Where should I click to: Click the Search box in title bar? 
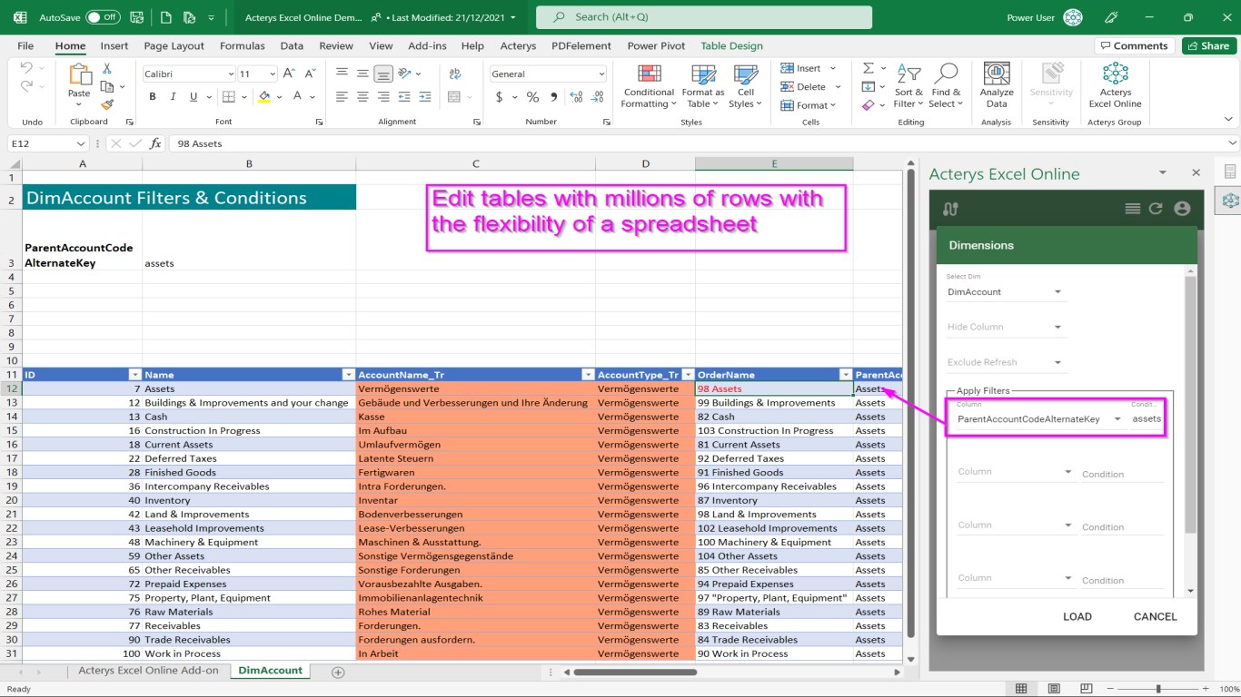tap(703, 17)
